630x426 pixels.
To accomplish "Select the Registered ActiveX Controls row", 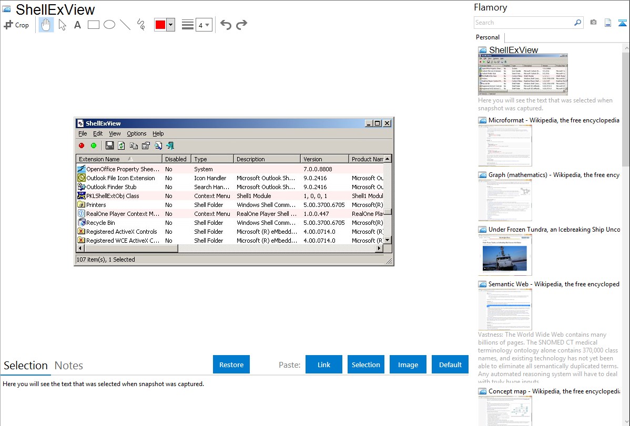I will click(x=229, y=232).
